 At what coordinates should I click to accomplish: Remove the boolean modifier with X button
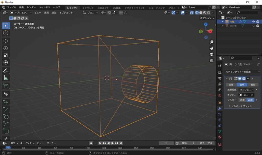tap(252, 79)
